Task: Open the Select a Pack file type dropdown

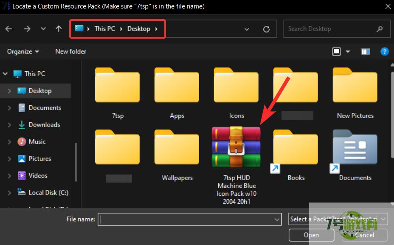Action: pos(338,219)
